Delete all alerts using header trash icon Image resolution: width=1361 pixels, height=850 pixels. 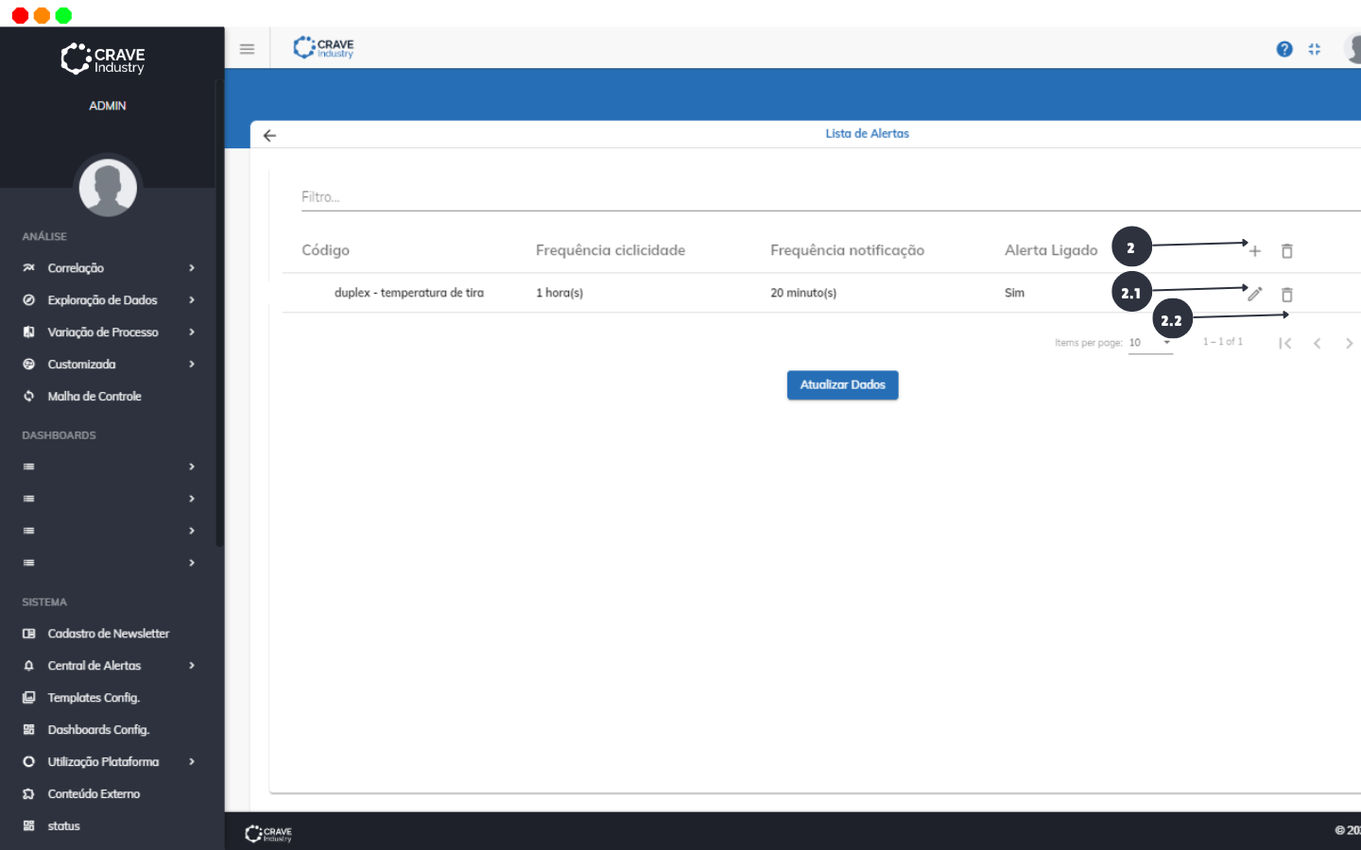1286,251
